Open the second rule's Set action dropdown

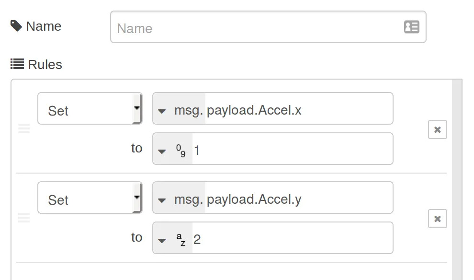click(90, 198)
